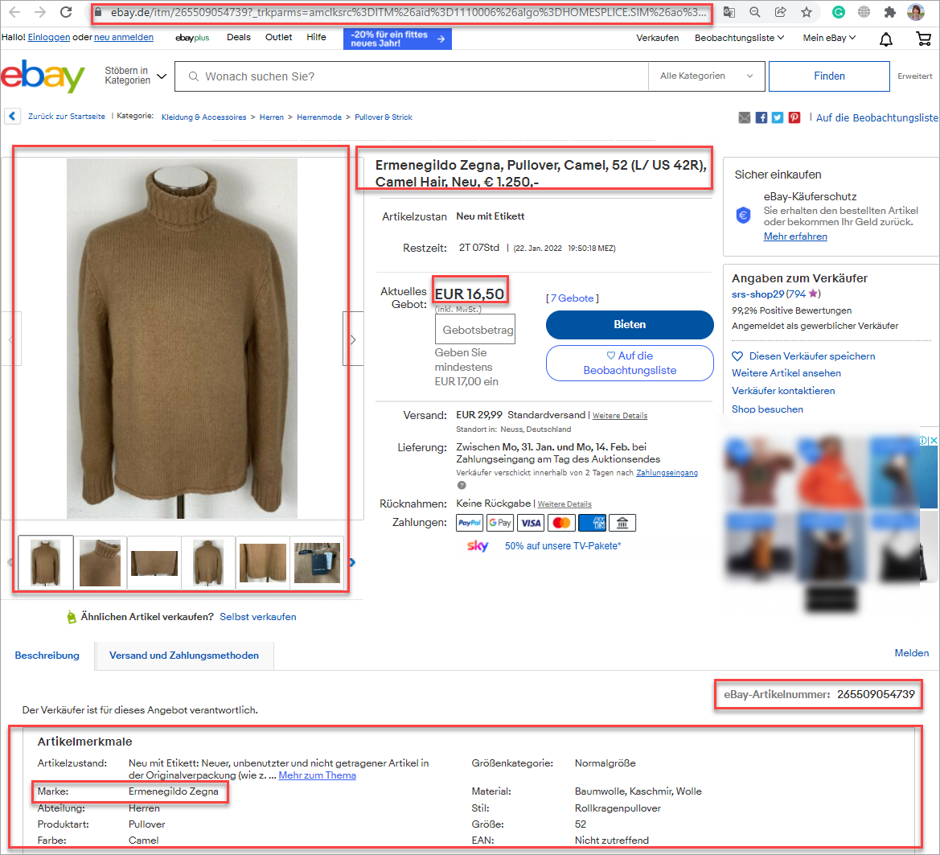Image resolution: width=940 pixels, height=855 pixels.
Task: Open the Outlet menu item
Action: (279, 37)
